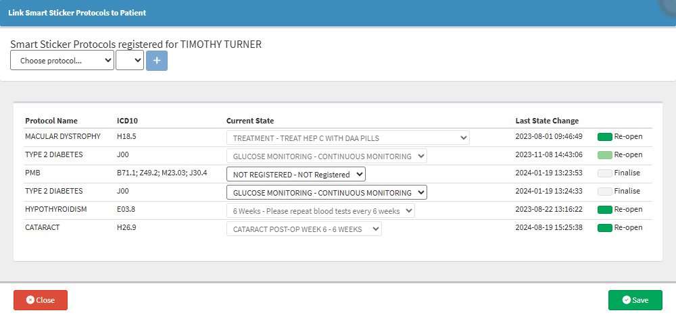Screen dimensions: 676x317
Task: Toggle Finalise switch for 2024 Type 2 Diabetes
Action: coord(604,192)
